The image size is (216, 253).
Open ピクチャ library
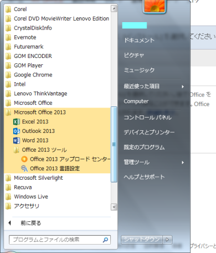pos(134,55)
